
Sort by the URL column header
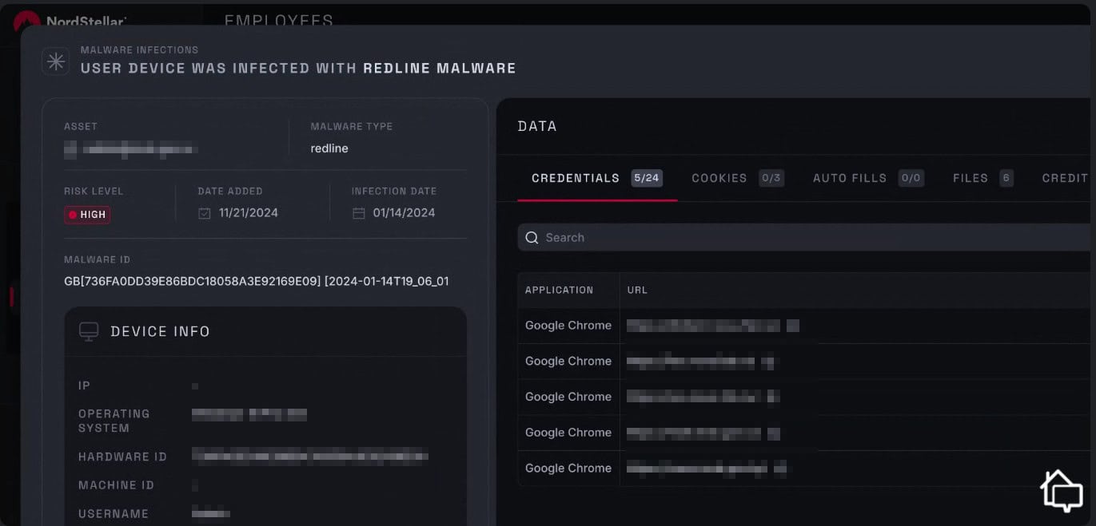tap(637, 290)
